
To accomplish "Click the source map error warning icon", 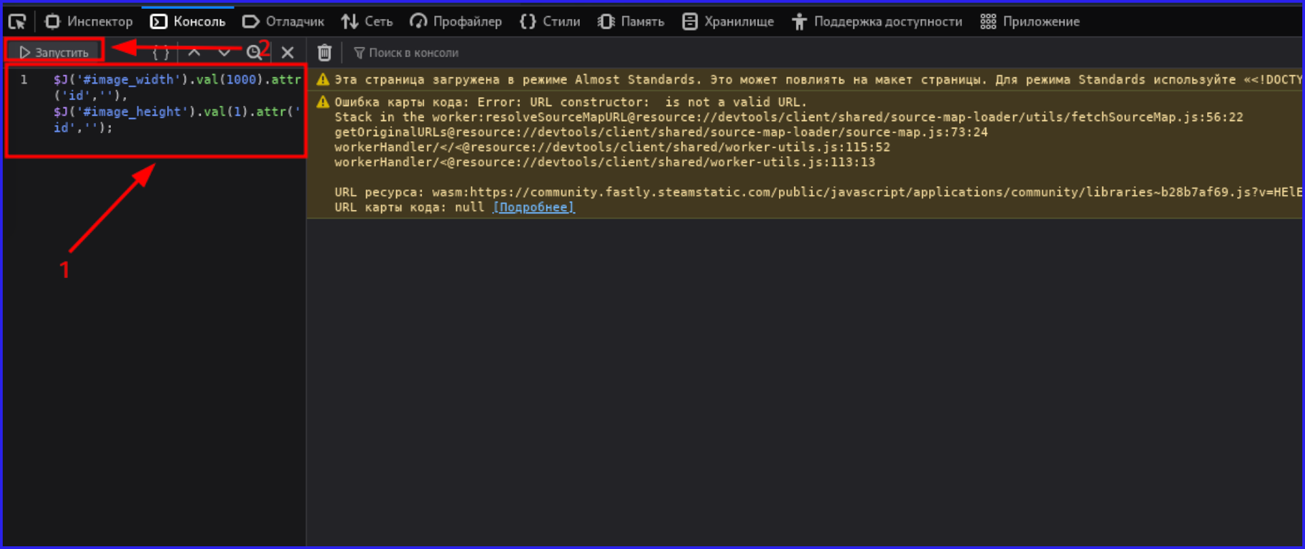I will click(x=323, y=102).
